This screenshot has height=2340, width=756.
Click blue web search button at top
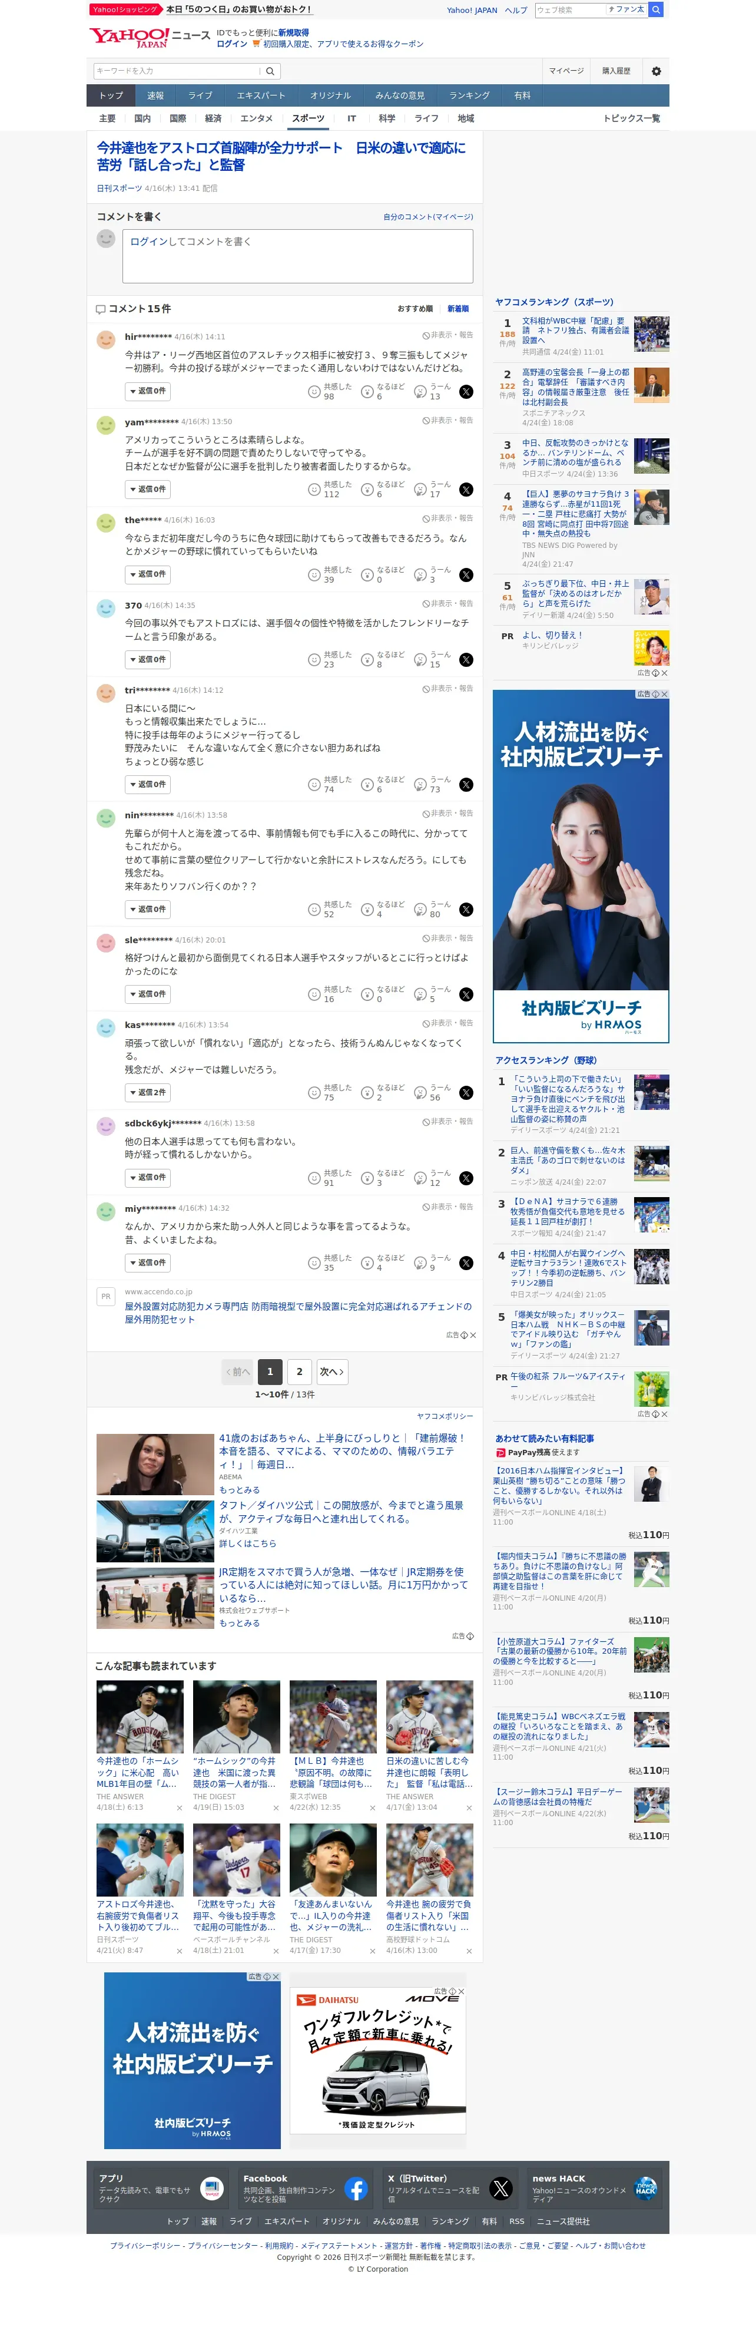click(655, 10)
